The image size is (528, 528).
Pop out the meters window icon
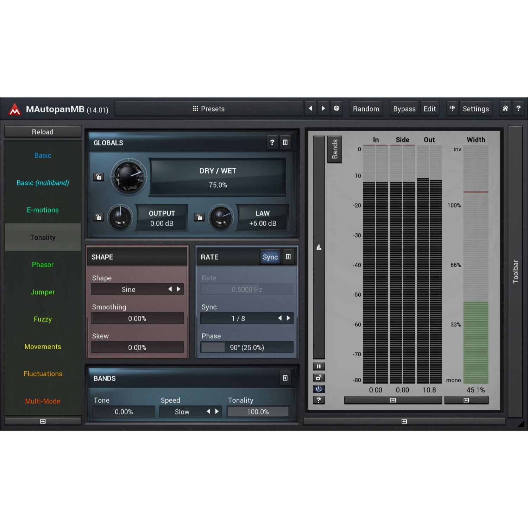point(319,378)
